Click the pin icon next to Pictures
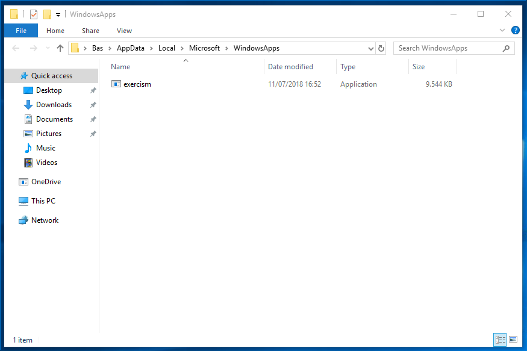527x351 pixels. pos(93,134)
